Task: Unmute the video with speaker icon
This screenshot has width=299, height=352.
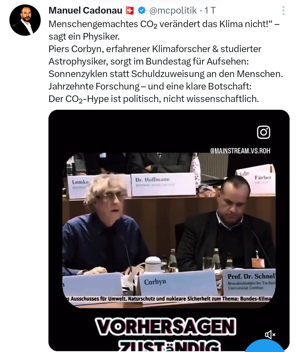Action: click(270, 335)
